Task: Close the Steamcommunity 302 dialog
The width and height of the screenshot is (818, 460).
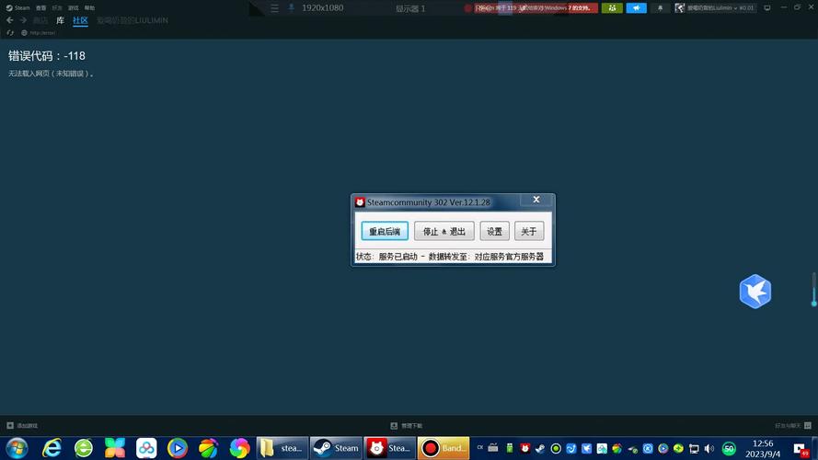Action: click(536, 200)
